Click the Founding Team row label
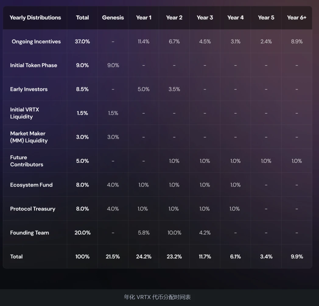319x306 pixels. (x=30, y=233)
